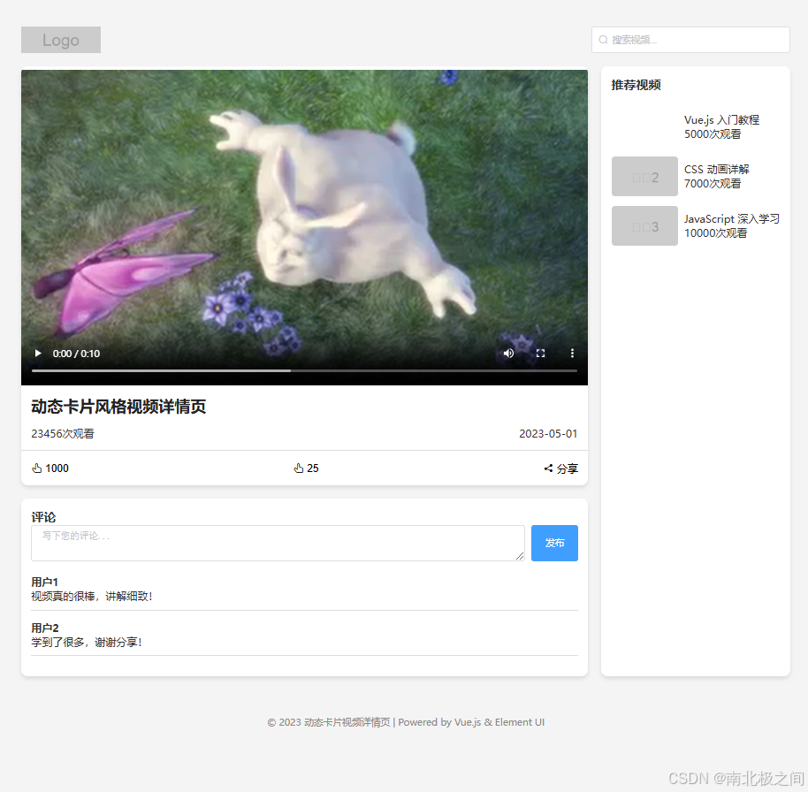Seek on the video progress bar

coord(304,370)
